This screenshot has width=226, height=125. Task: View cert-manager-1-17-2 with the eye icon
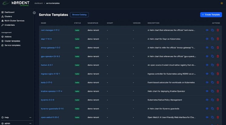[x=207, y=30]
